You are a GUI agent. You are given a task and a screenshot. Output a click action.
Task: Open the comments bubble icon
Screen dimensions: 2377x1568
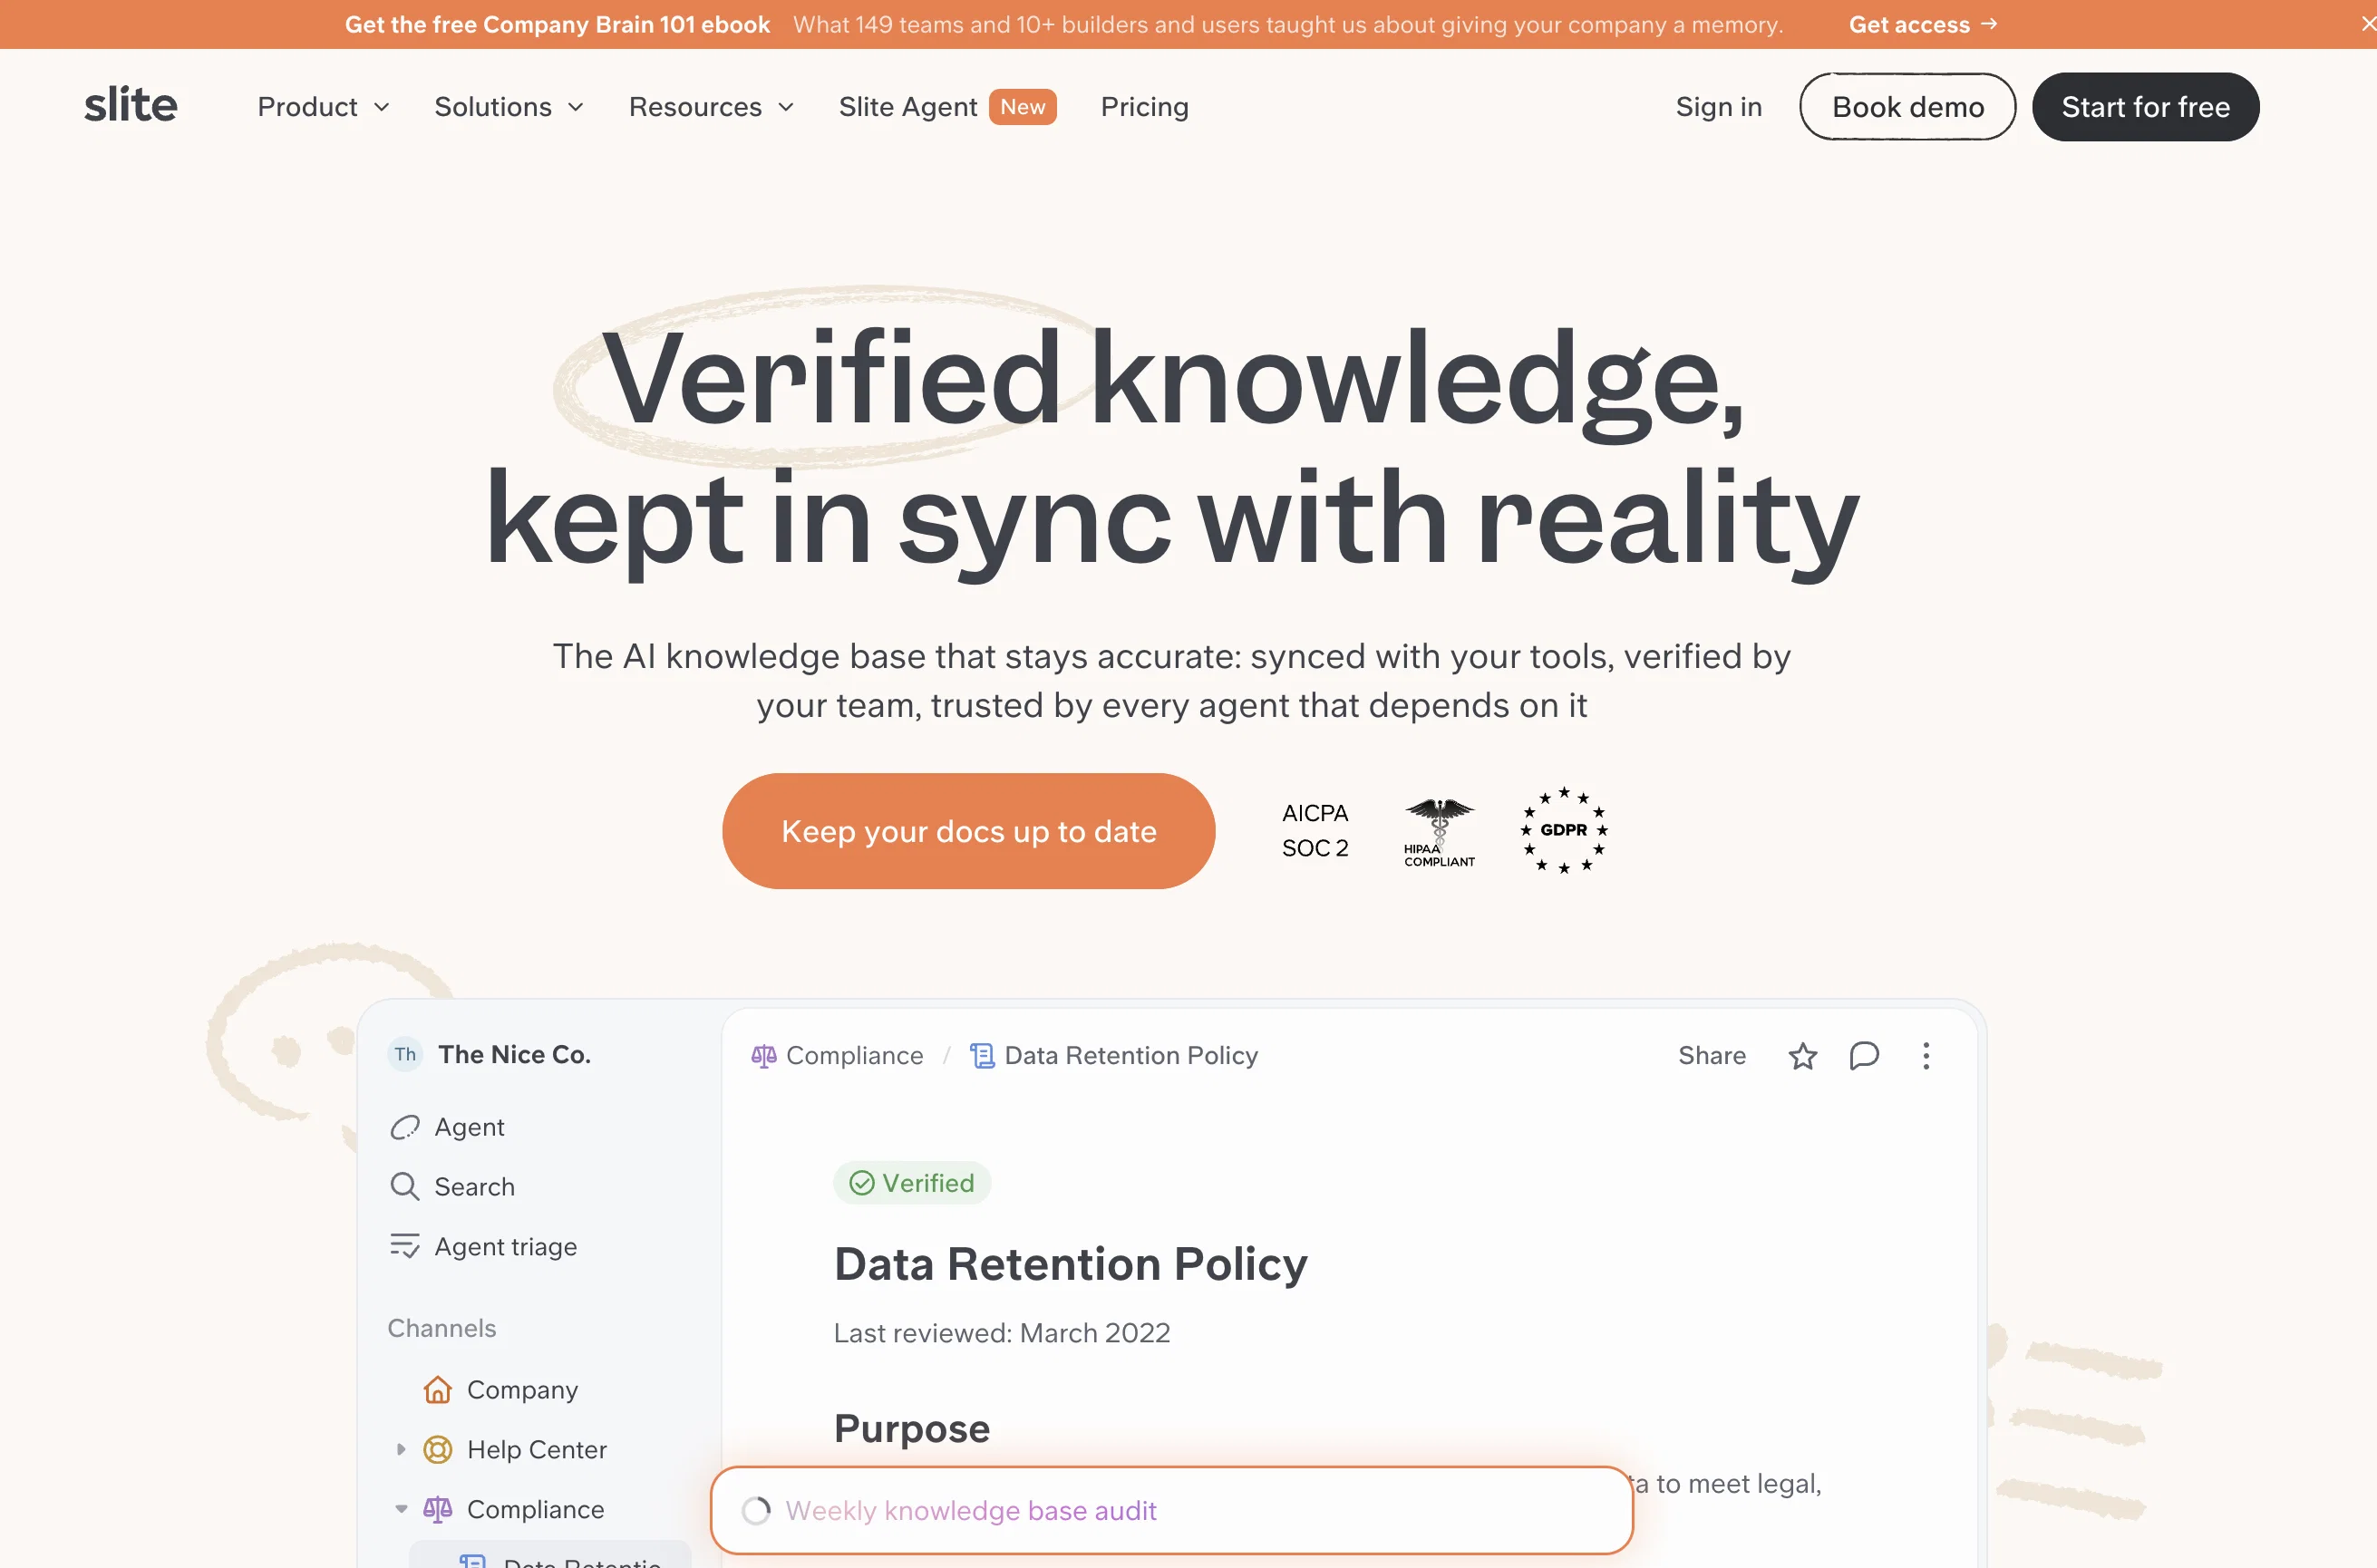click(1864, 1056)
